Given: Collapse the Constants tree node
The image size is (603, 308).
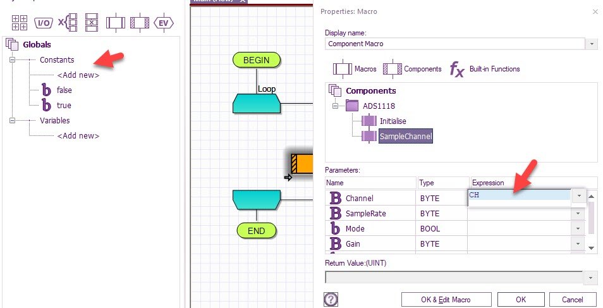Looking at the screenshot, I should click(11, 60).
